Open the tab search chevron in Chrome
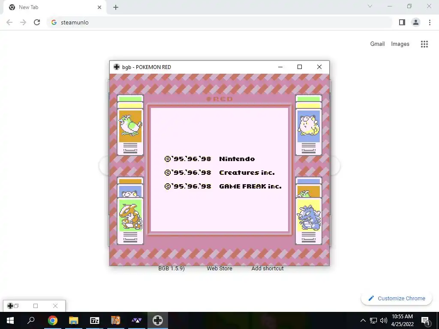This screenshot has height=329, width=439. pyautogui.click(x=370, y=6)
